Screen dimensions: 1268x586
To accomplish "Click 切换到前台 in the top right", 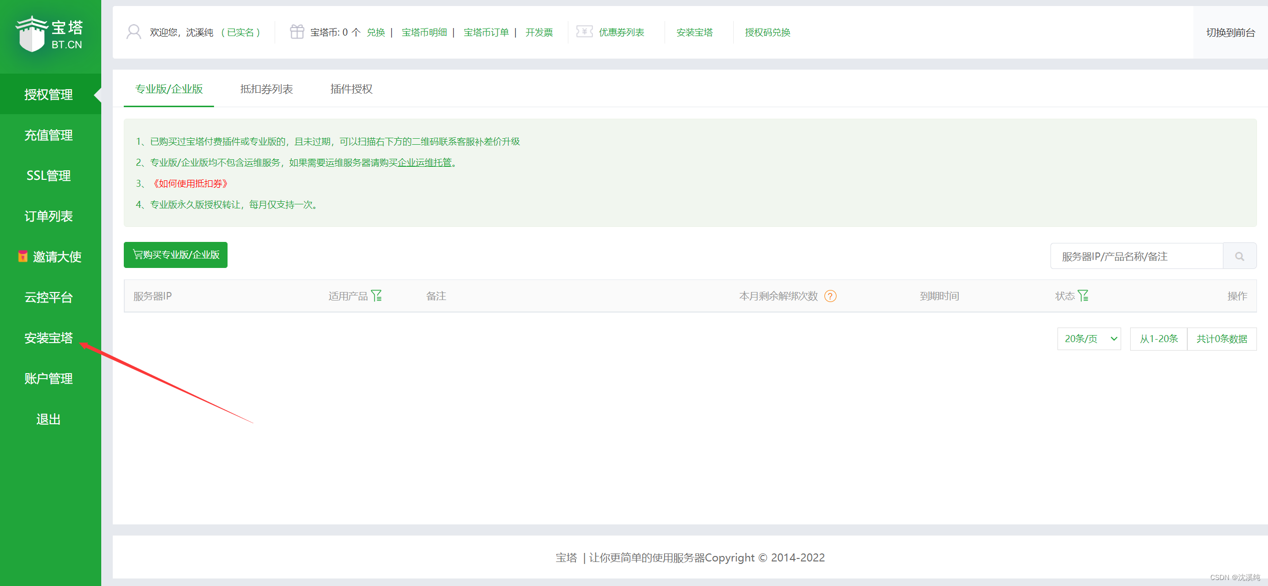I will click(x=1230, y=33).
